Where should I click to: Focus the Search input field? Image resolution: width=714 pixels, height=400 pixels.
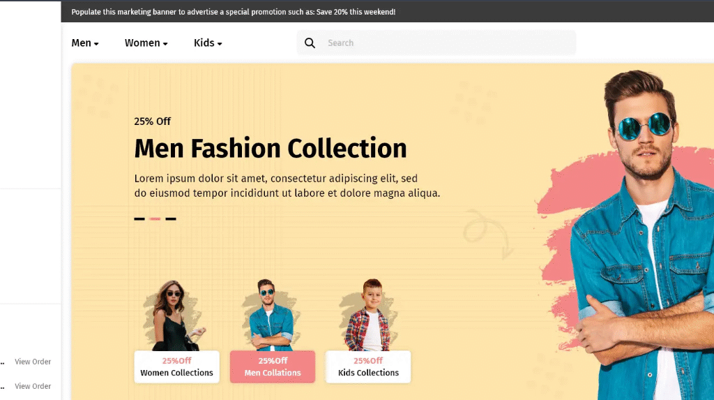[x=446, y=43]
